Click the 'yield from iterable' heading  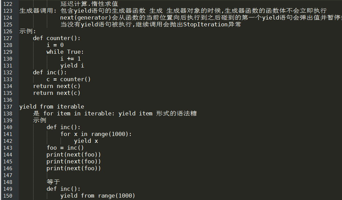(x=52, y=107)
